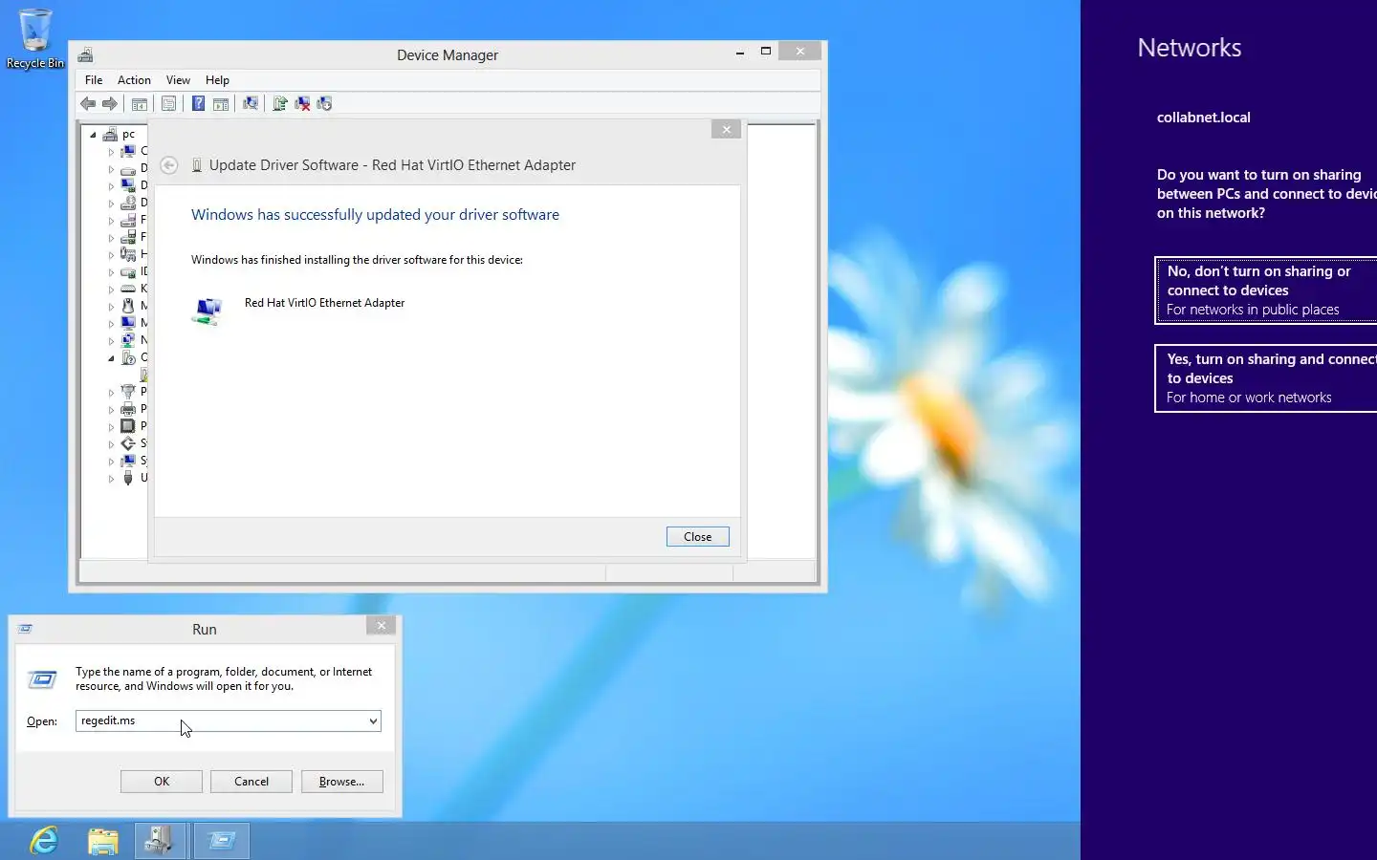This screenshot has height=860, width=1377.
Task: Click the Disable device toolbar icon
Action: click(324, 103)
